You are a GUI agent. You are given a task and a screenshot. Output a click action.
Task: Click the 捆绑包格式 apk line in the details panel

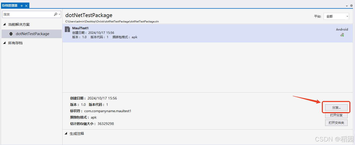[83, 117]
